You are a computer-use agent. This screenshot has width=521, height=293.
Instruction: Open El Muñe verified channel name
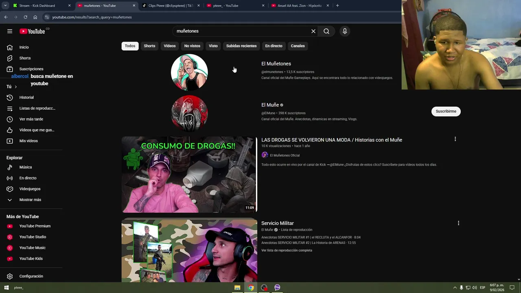coord(270,105)
